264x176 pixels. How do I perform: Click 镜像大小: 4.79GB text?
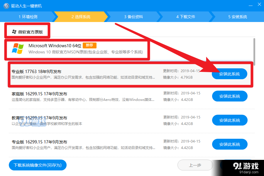[178, 77]
